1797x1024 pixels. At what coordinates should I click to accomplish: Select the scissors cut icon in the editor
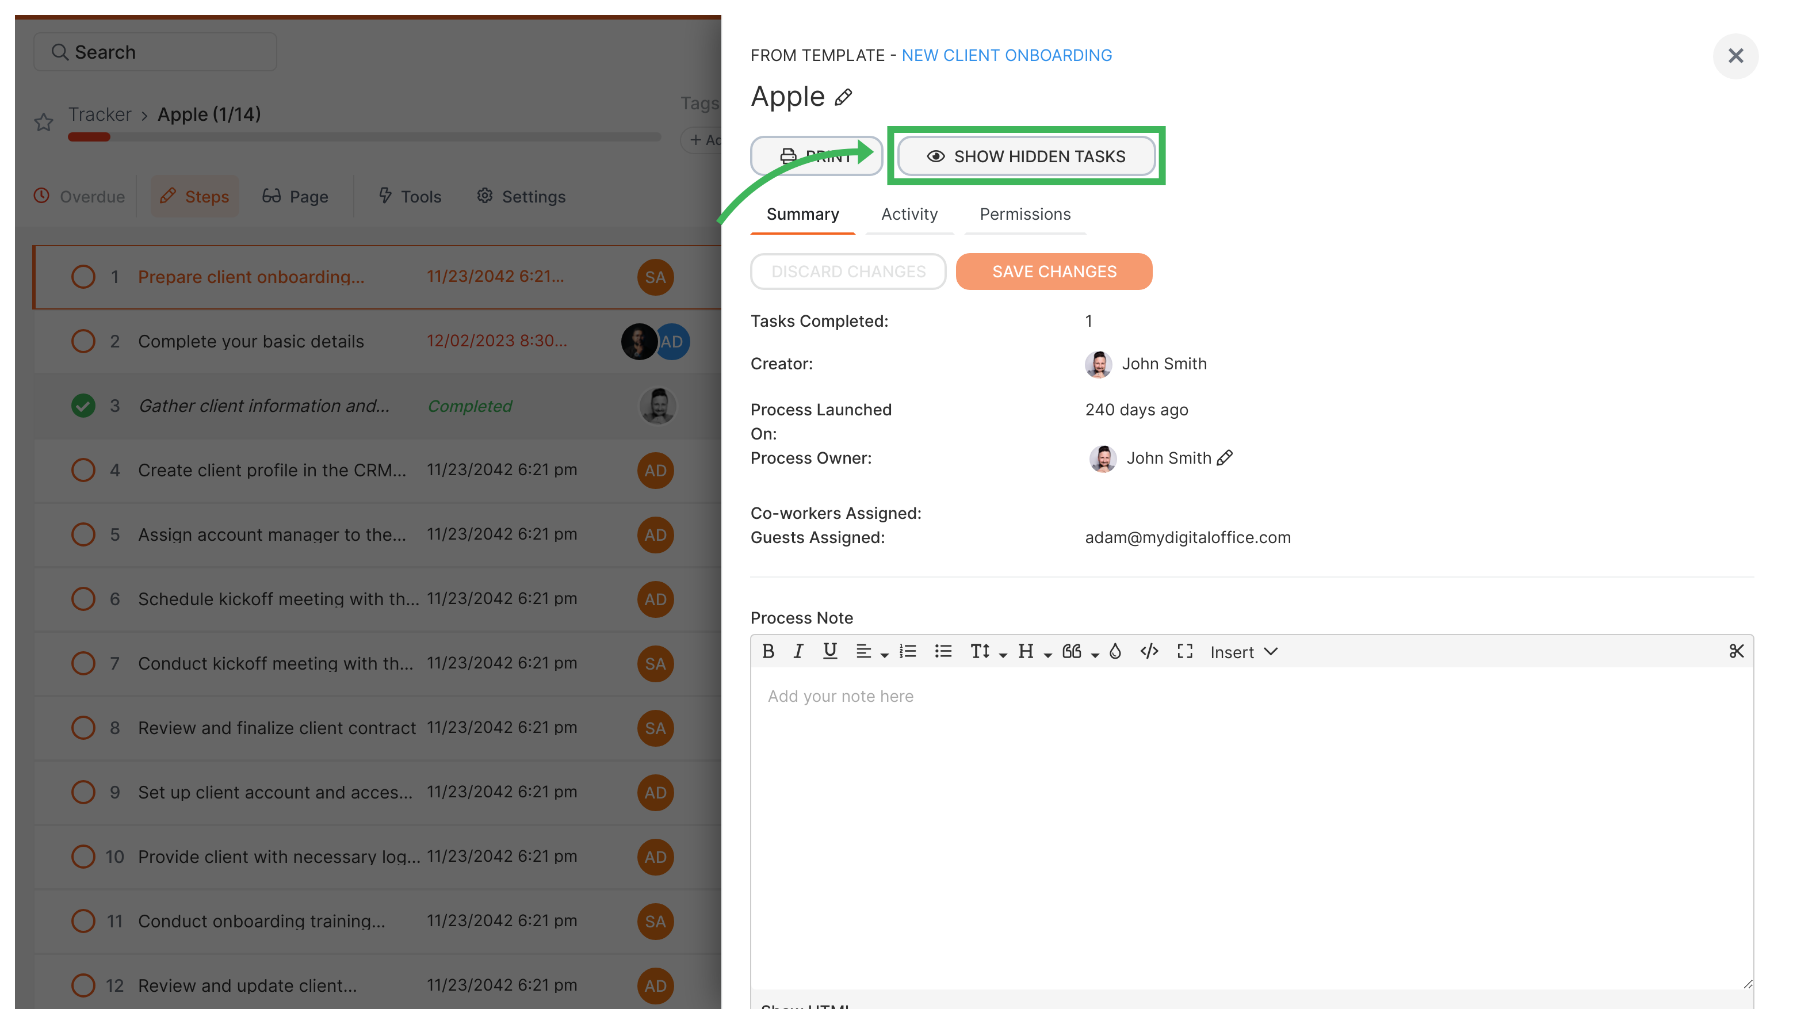(1737, 651)
